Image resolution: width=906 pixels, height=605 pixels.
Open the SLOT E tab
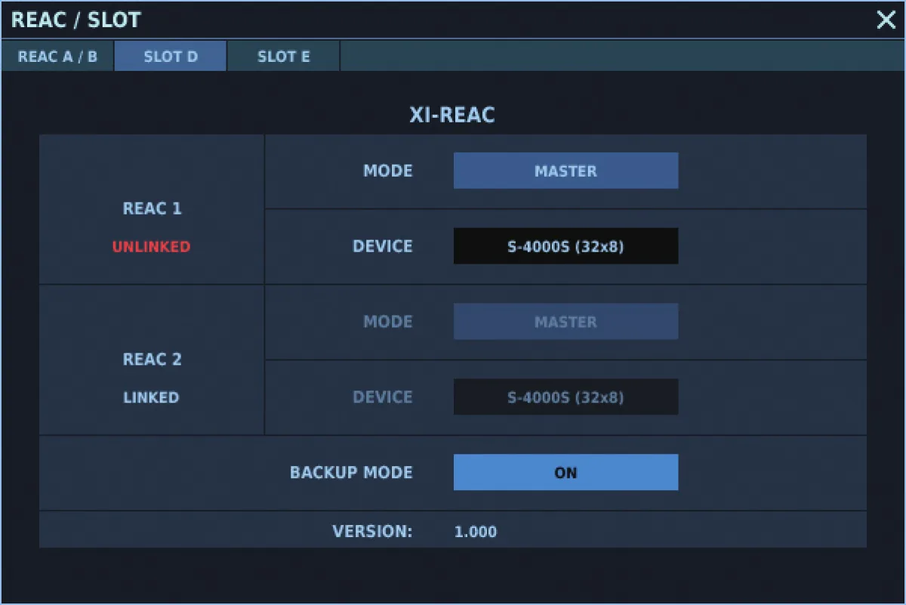(283, 57)
